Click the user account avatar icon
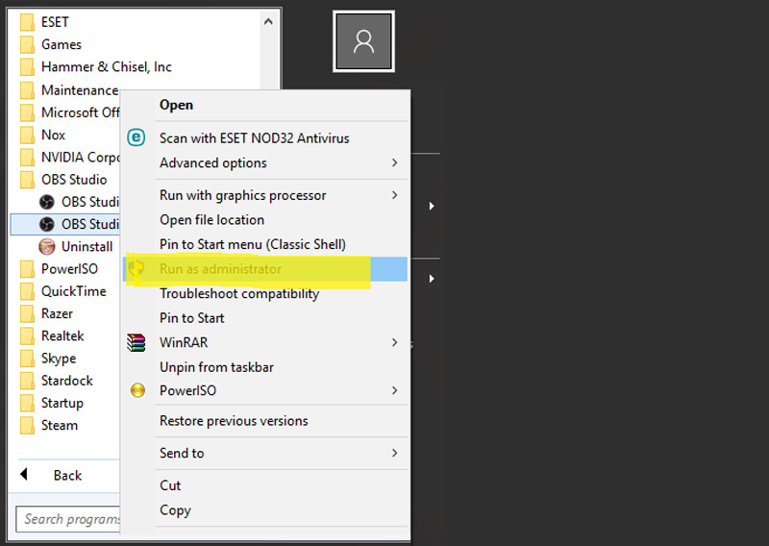The width and height of the screenshot is (769, 546). coord(363,41)
